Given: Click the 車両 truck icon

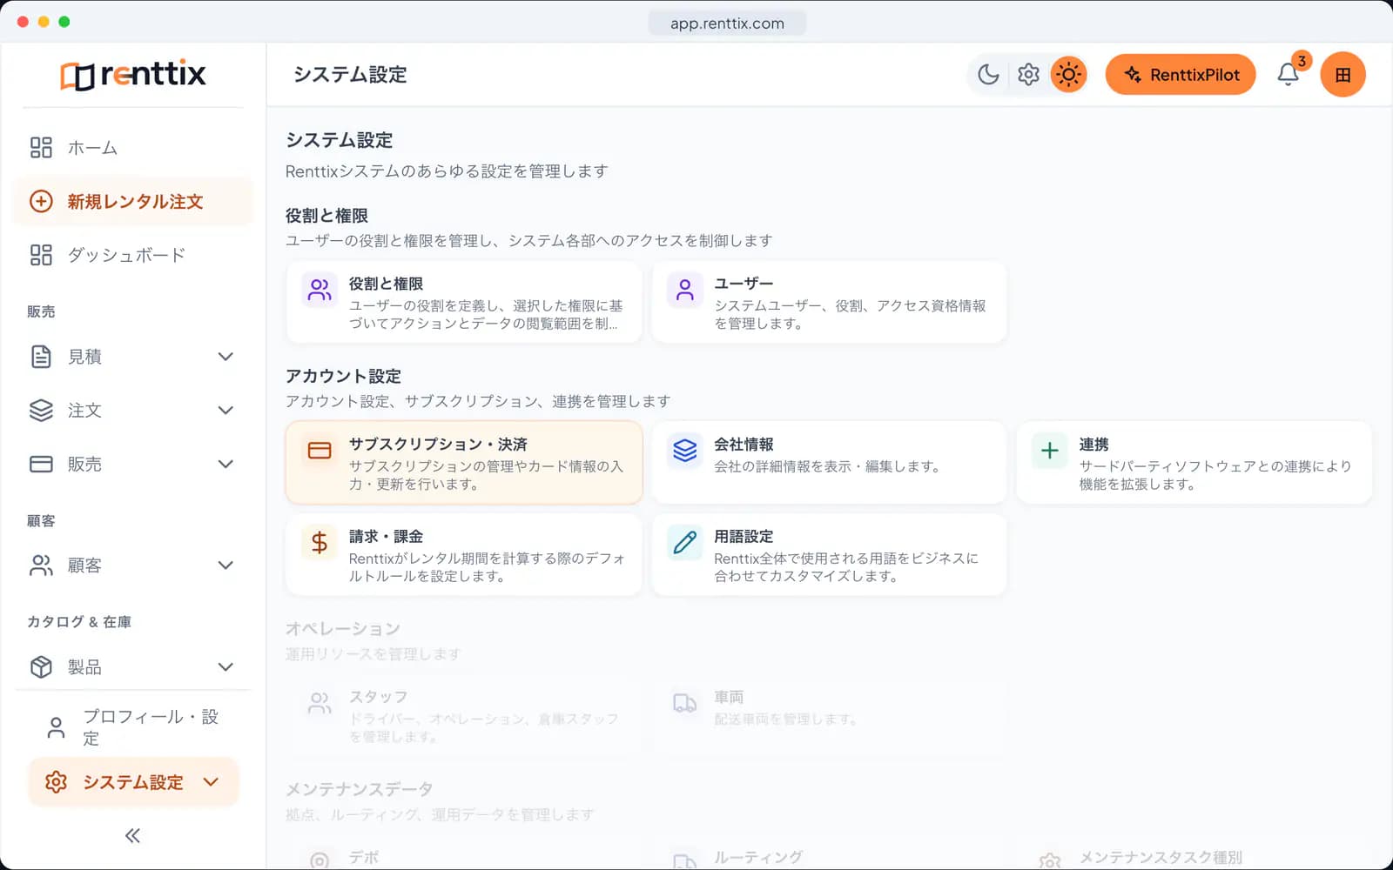Looking at the screenshot, I should click(x=685, y=703).
